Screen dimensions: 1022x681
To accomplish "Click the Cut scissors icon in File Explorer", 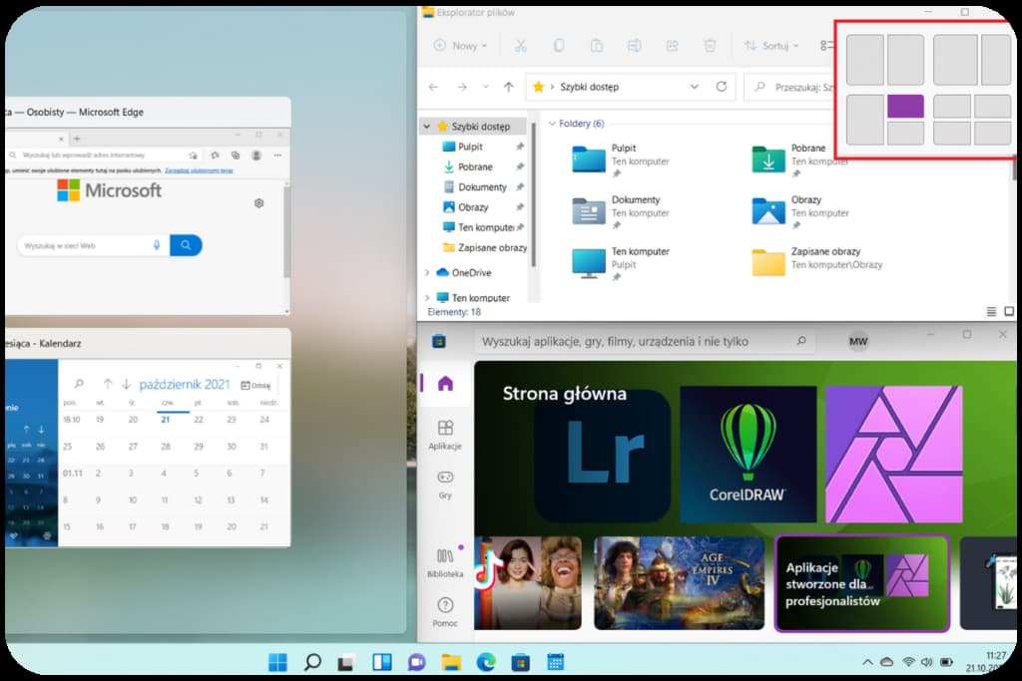I will (520, 46).
